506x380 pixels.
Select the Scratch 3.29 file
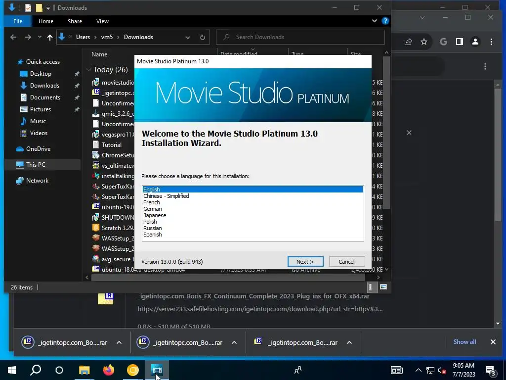coord(117,228)
